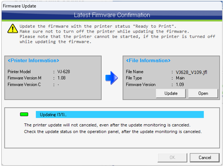Cancel the update monitoring
Screen dimensions: 223x167
coord(204,158)
